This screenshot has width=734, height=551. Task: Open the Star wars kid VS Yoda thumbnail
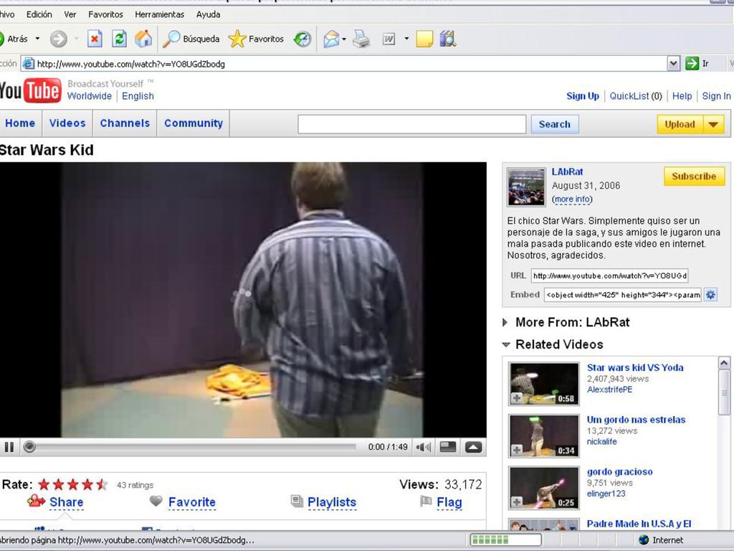(x=544, y=384)
